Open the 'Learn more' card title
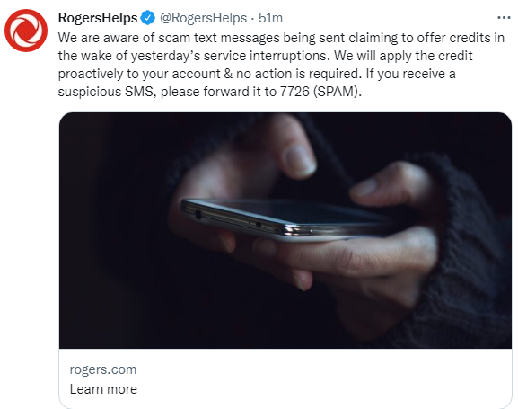 tap(103, 389)
